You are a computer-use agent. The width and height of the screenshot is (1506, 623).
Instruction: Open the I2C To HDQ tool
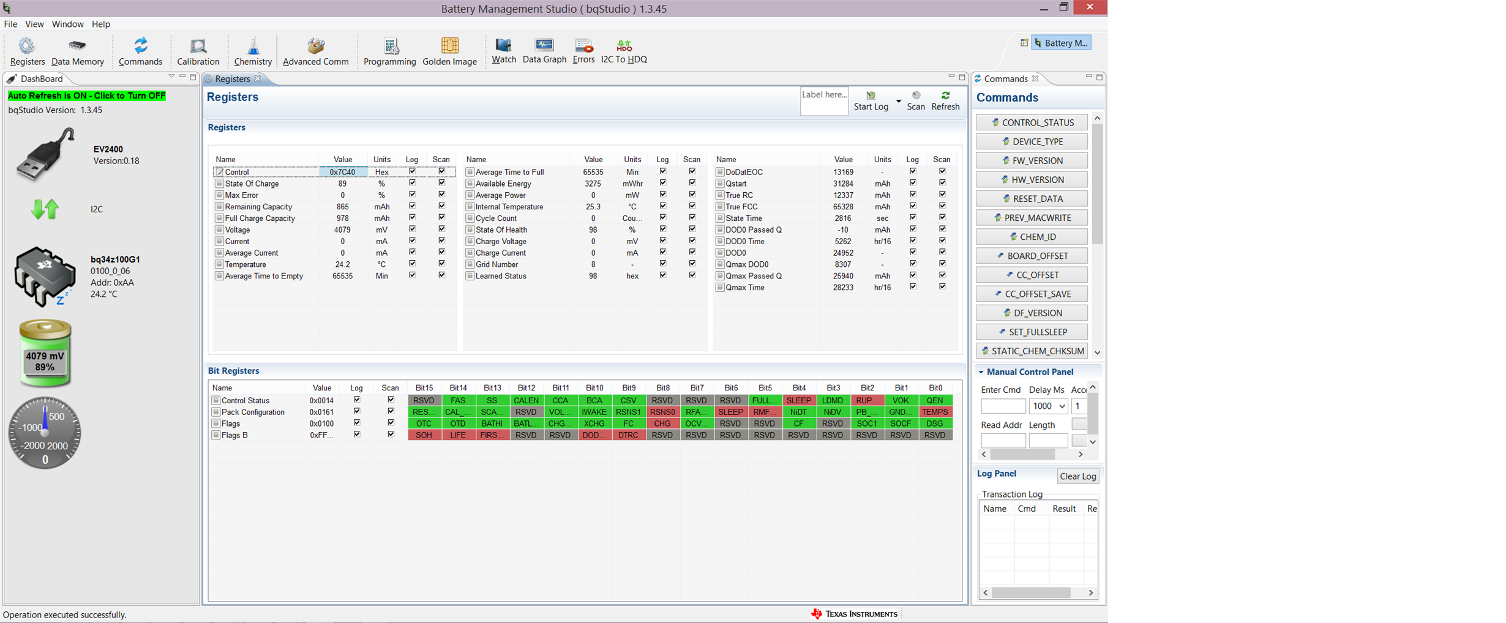[x=624, y=51]
